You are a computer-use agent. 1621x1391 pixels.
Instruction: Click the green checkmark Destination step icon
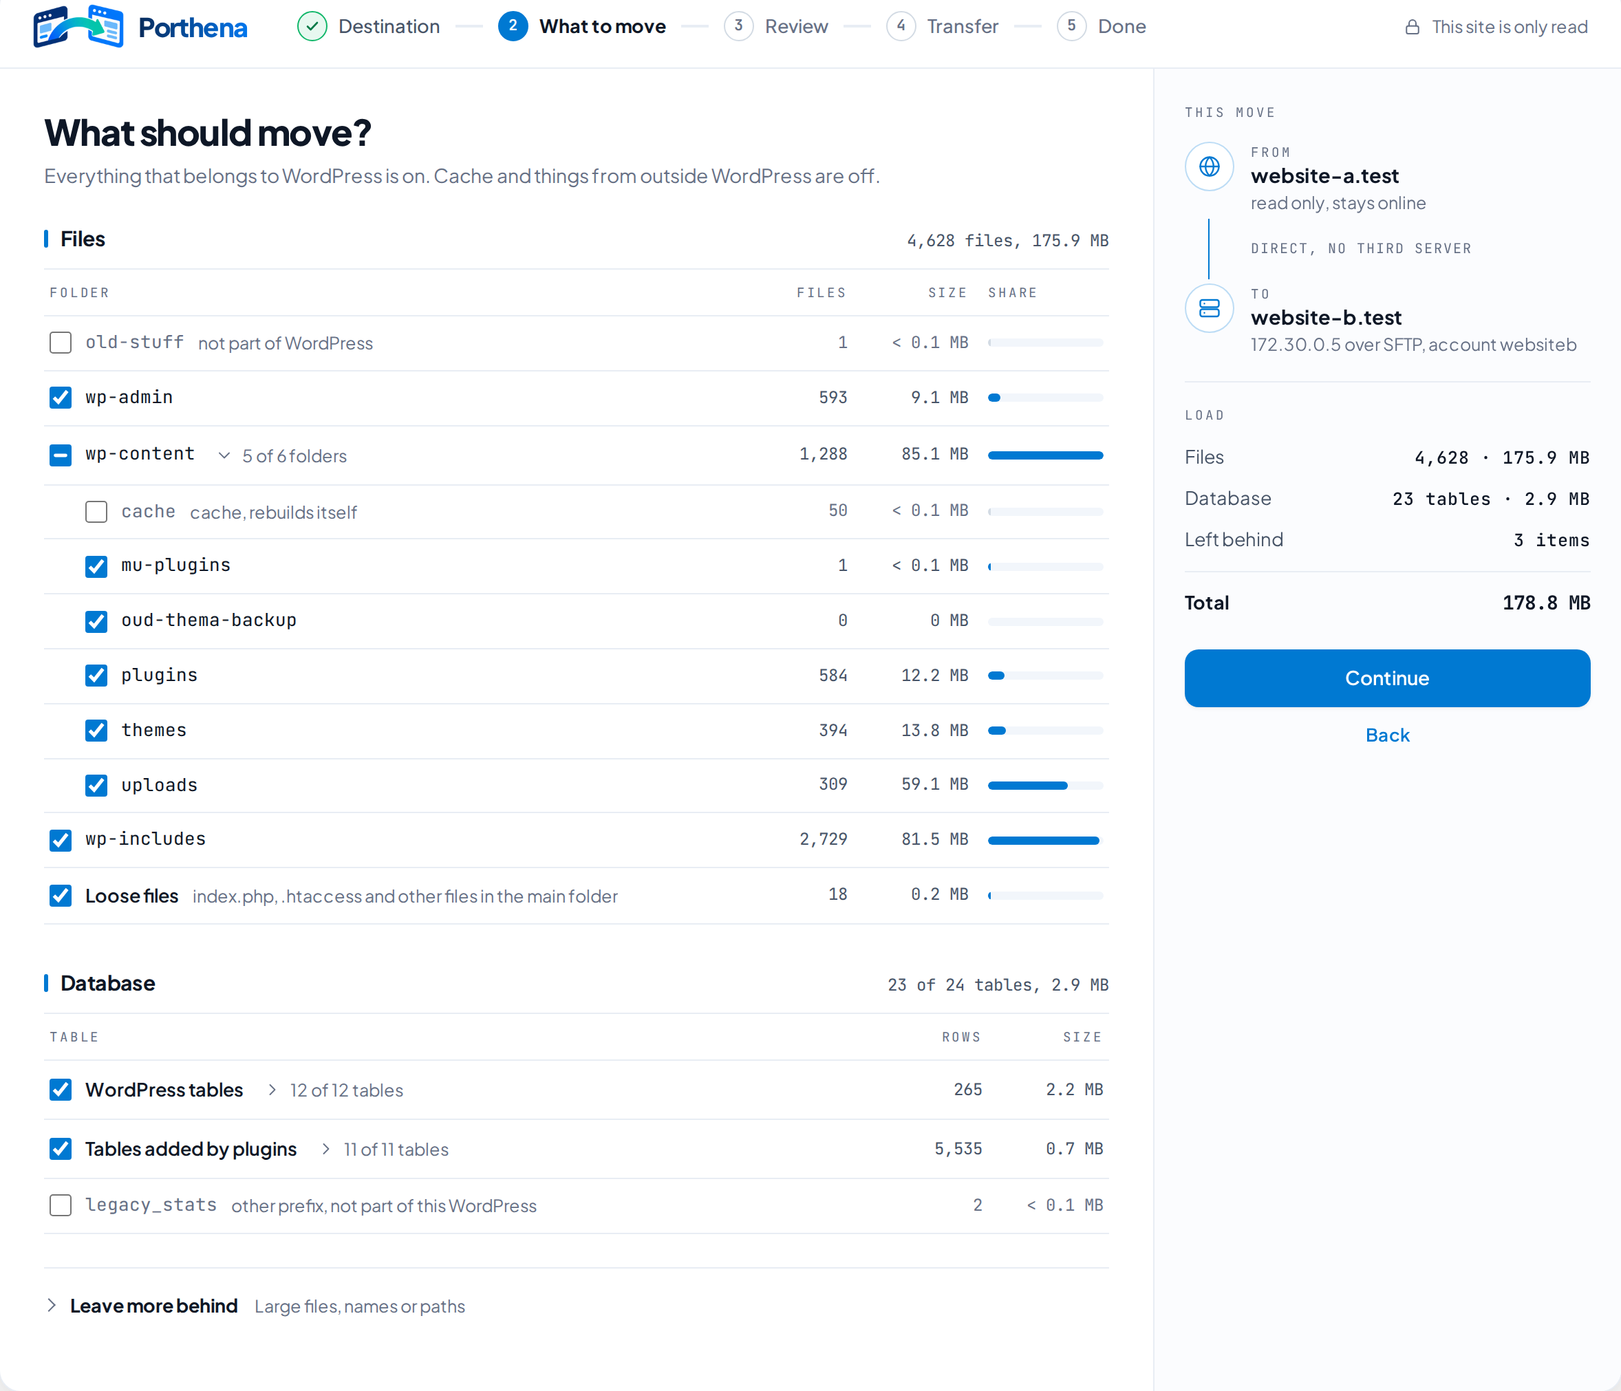(x=312, y=27)
